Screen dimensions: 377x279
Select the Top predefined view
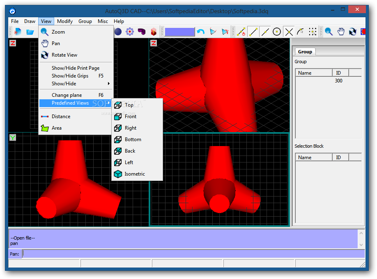(x=137, y=105)
